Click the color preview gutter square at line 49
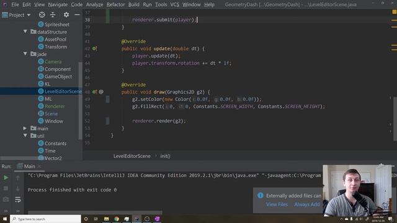The width and height of the screenshot is (397, 223). click(x=107, y=99)
